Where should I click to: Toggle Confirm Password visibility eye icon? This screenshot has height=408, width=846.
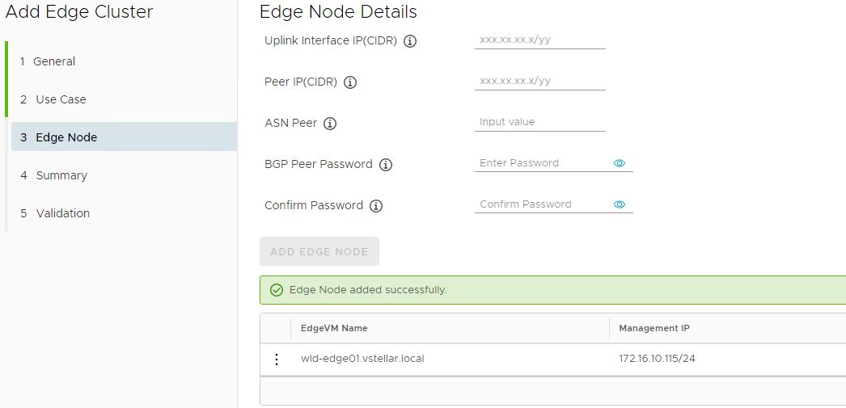(620, 204)
